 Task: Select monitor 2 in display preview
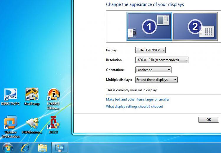(x=195, y=26)
